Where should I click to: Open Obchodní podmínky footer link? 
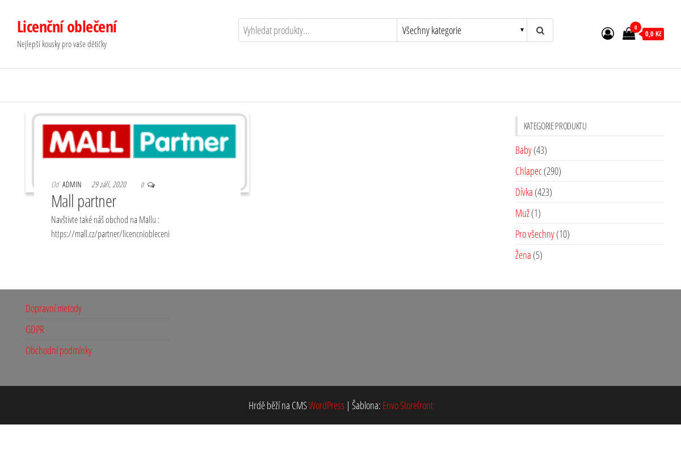tap(58, 350)
